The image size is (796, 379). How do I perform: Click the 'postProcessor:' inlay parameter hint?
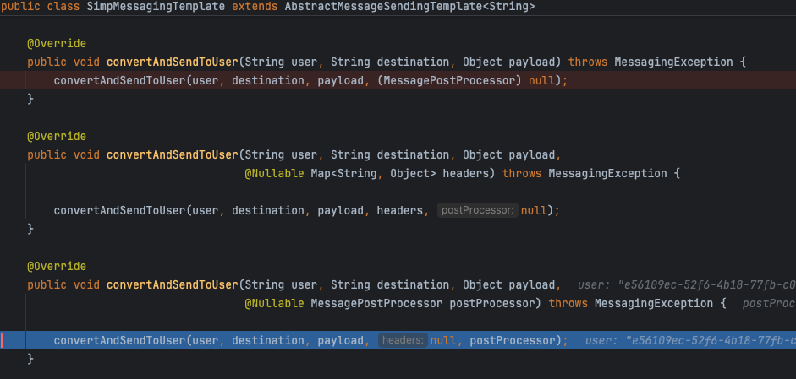click(478, 210)
